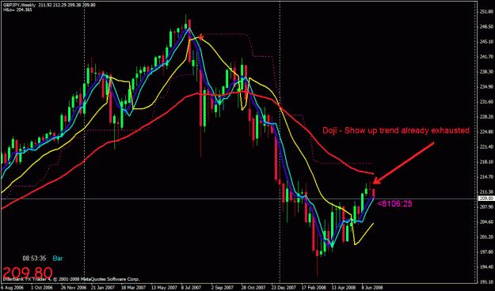The height and width of the screenshot is (291, 495).
Task: Select the 211.30 price axis label
Action: pos(486,191)
